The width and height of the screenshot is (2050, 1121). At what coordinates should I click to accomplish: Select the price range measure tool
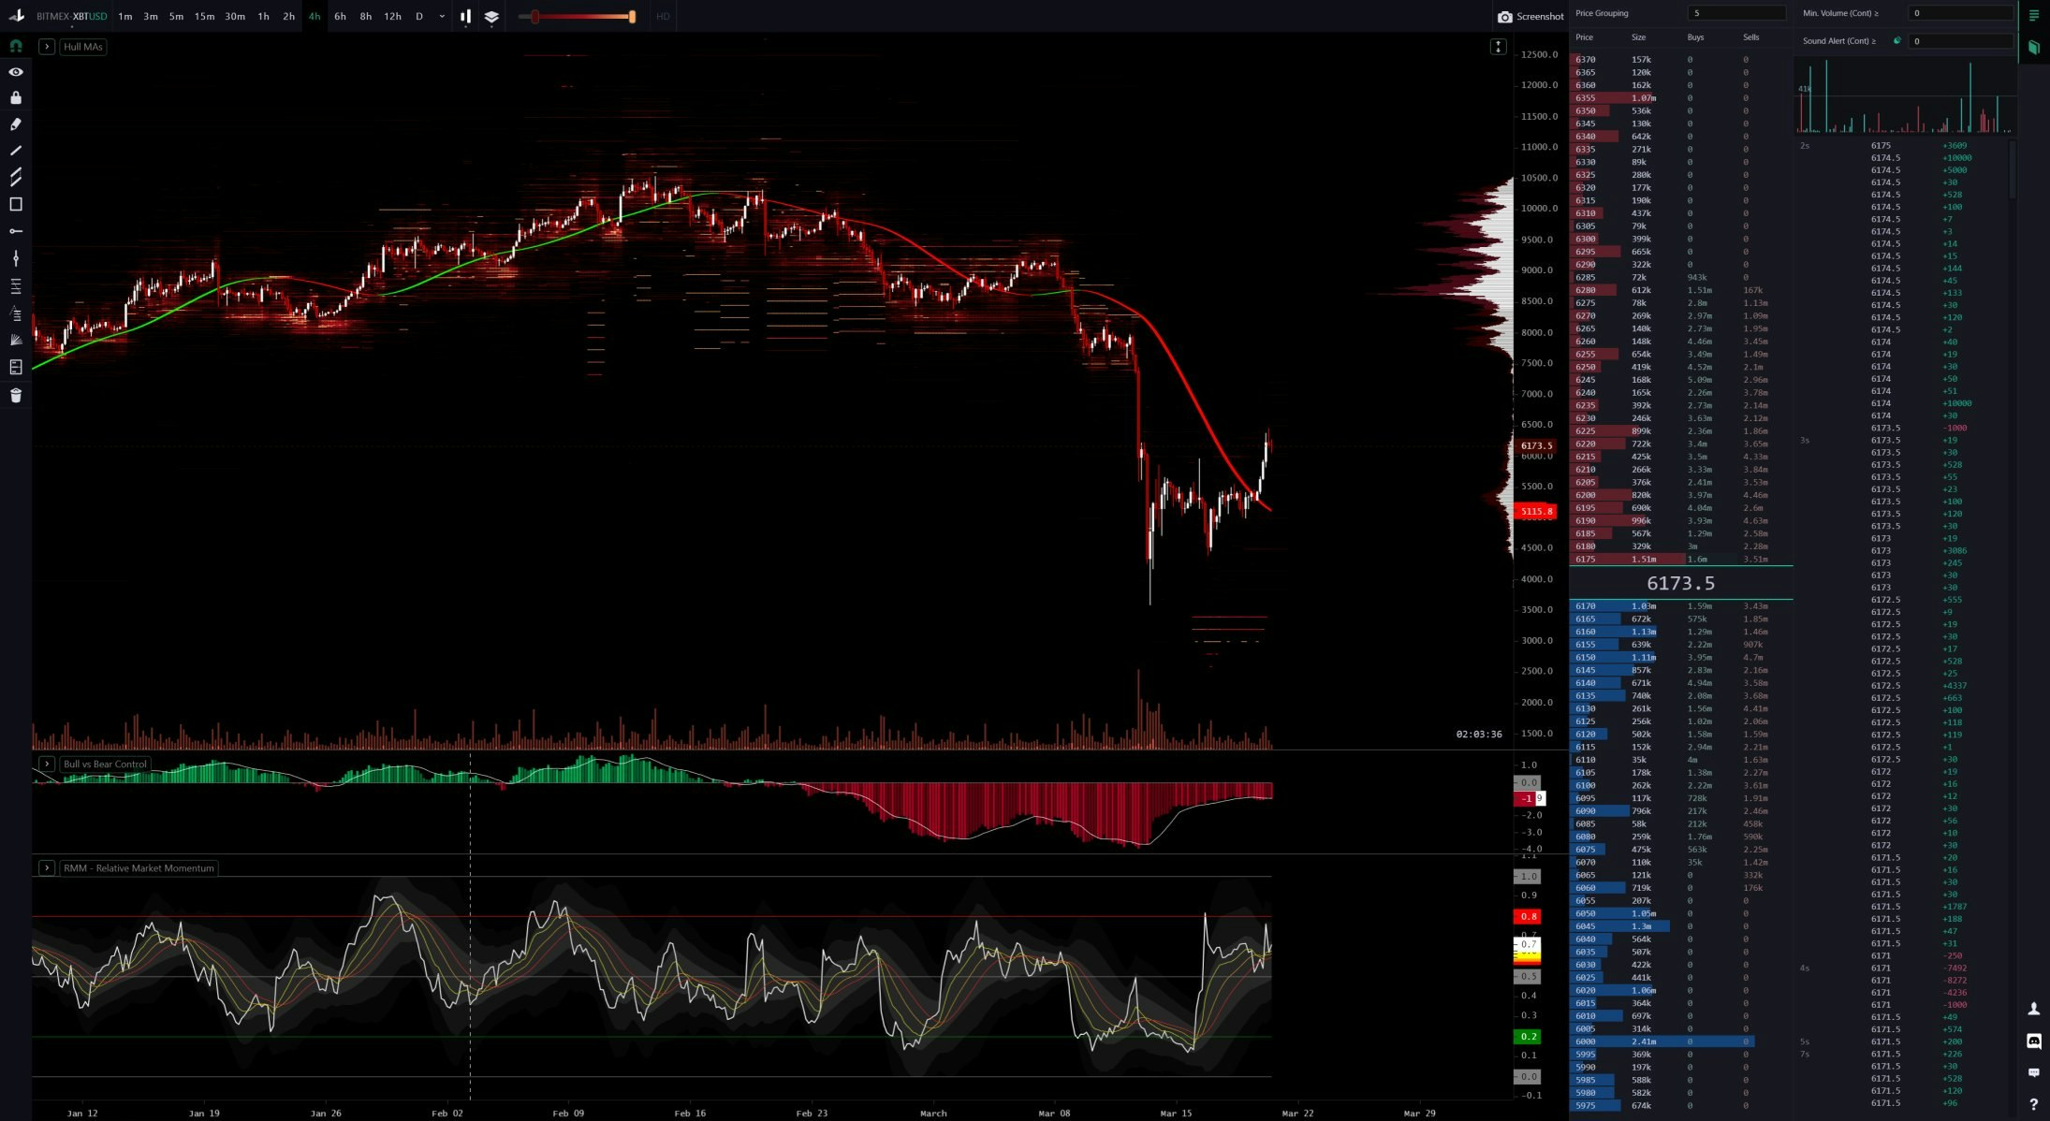point(15,258)
